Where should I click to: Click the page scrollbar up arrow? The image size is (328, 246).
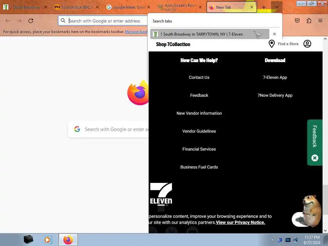[x=325, y=39]
